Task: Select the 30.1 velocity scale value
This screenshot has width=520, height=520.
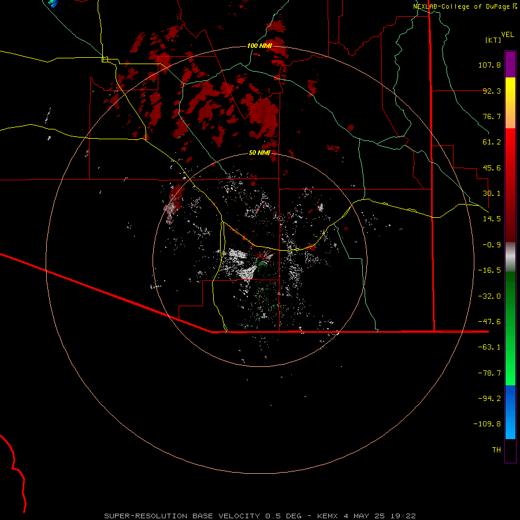Action: 492,194
